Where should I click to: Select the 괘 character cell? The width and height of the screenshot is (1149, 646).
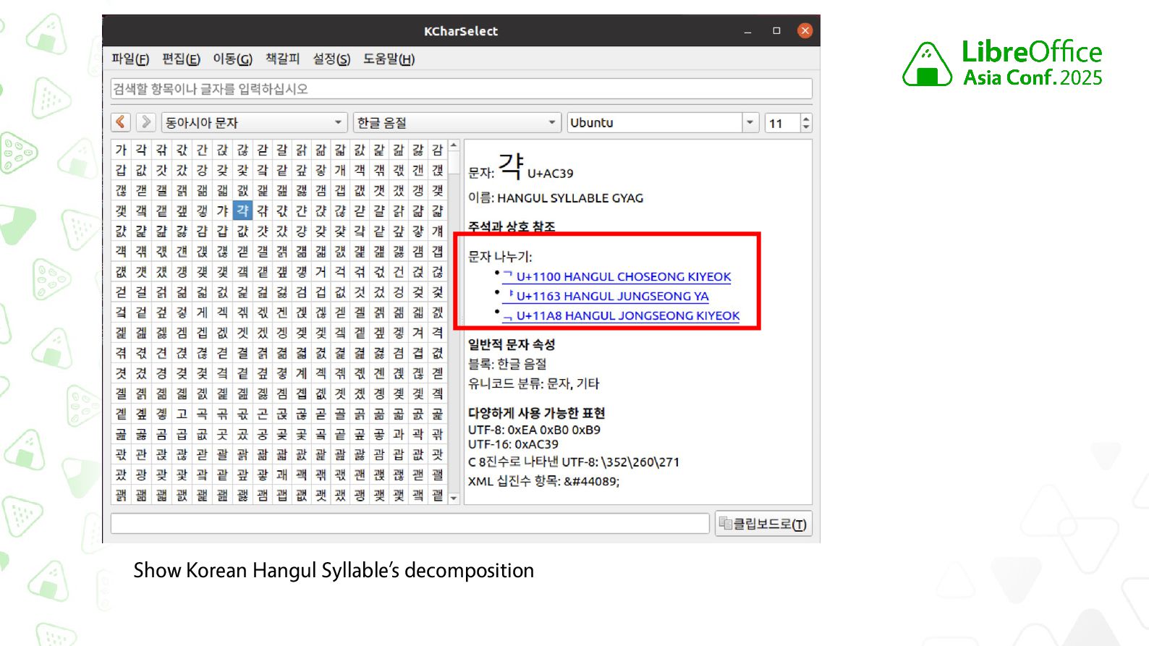(x=281, y=474)
